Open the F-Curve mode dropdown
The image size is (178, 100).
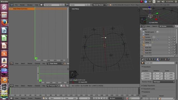pyautogui.click(x=52, y=86)
